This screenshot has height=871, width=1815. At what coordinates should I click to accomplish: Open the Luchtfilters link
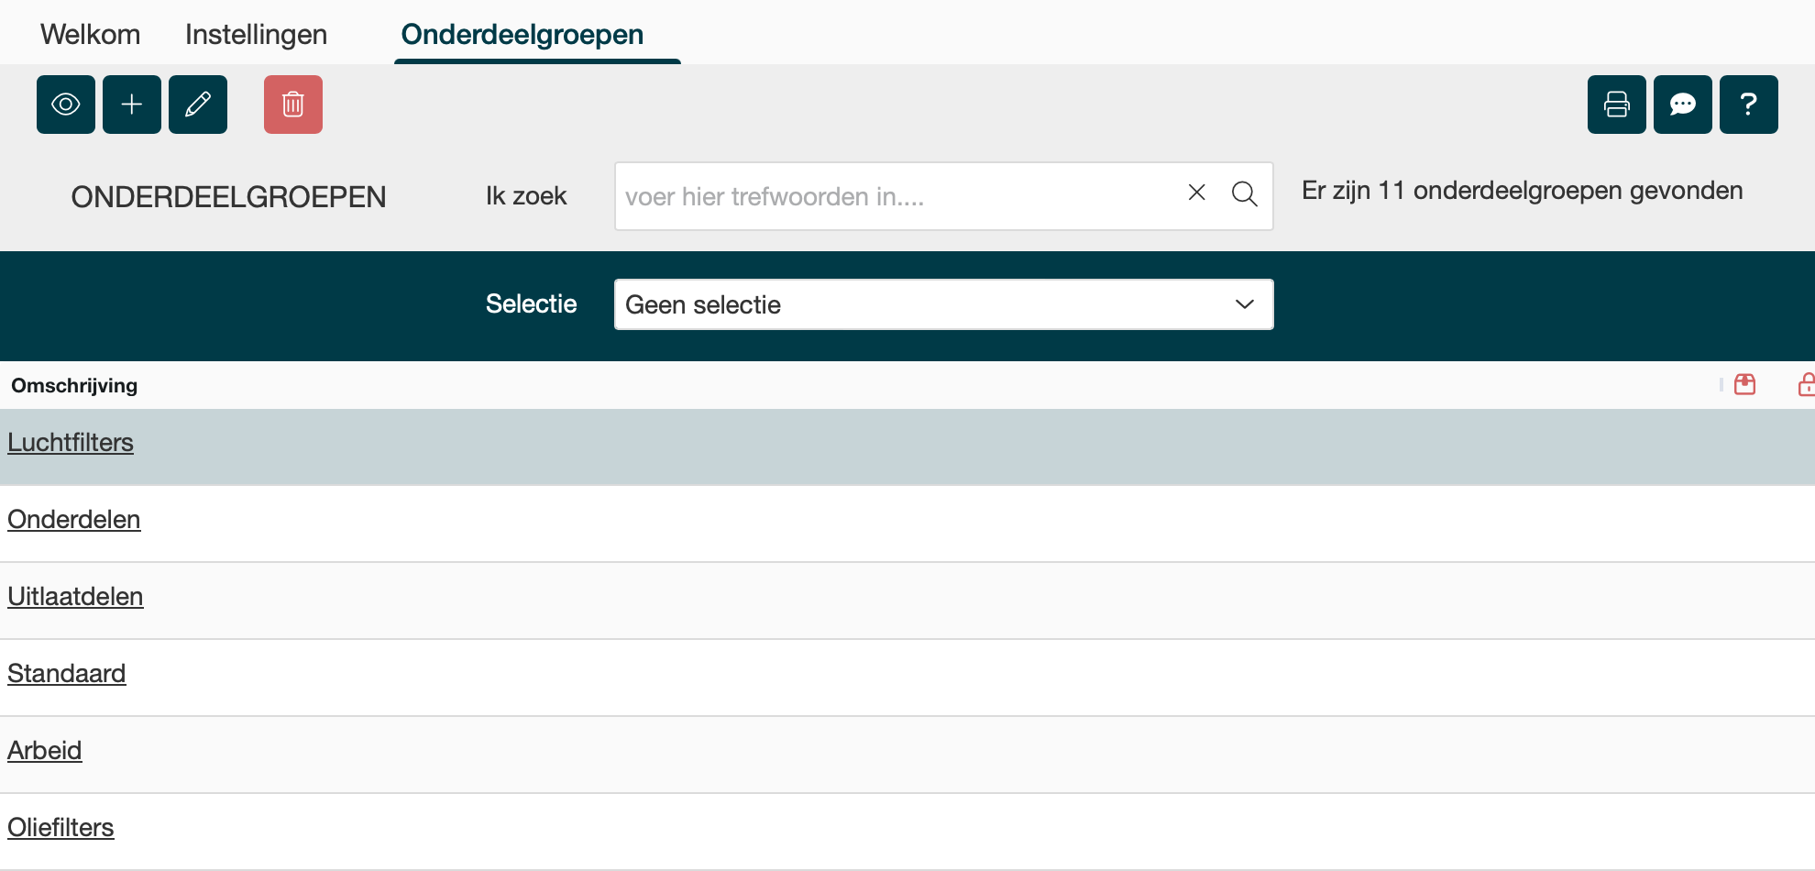point(71,443)
